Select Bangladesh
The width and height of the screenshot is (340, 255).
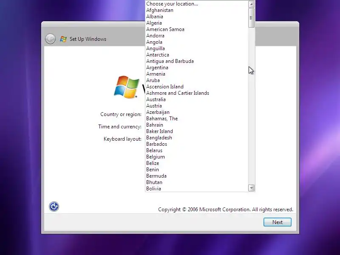point(197,138)
